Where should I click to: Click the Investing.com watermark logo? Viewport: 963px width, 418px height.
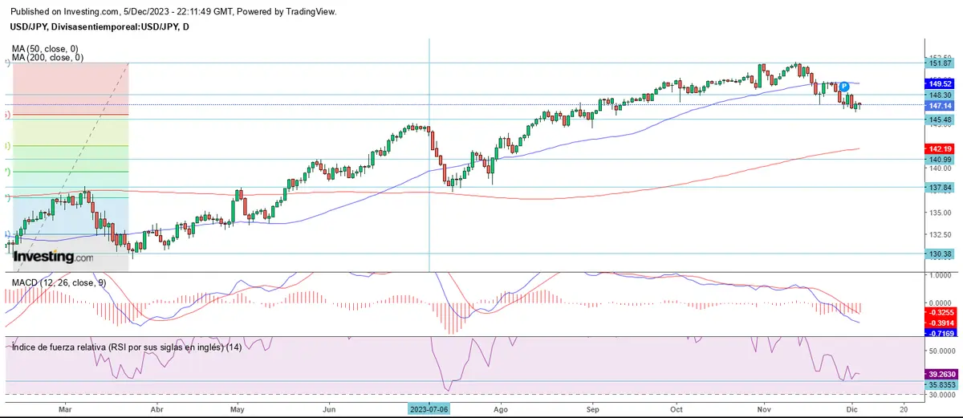pyautogui.click(x=53, y=257)
